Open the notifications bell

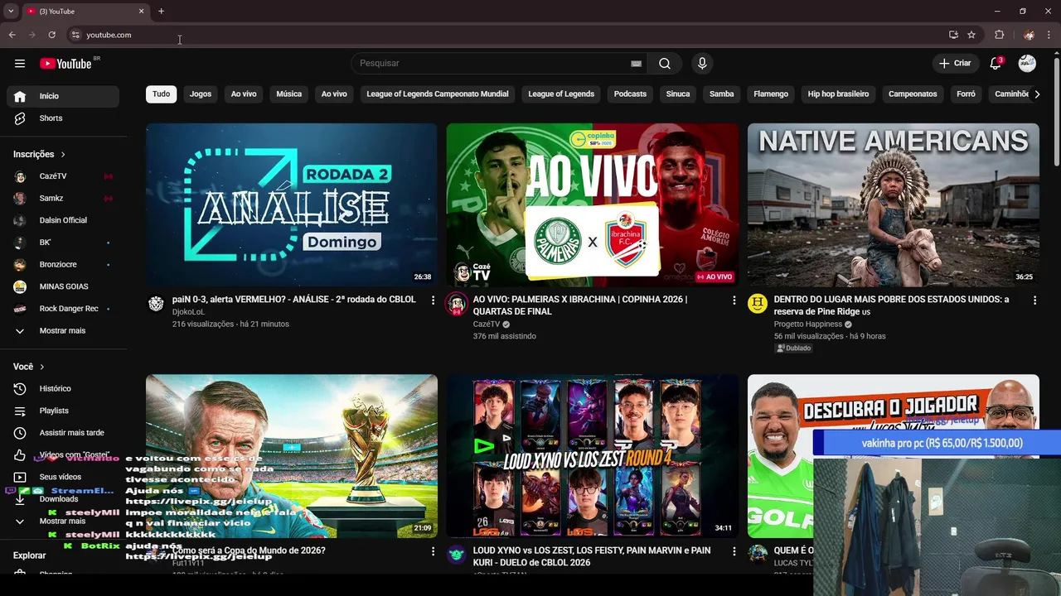tap(996, 64)
